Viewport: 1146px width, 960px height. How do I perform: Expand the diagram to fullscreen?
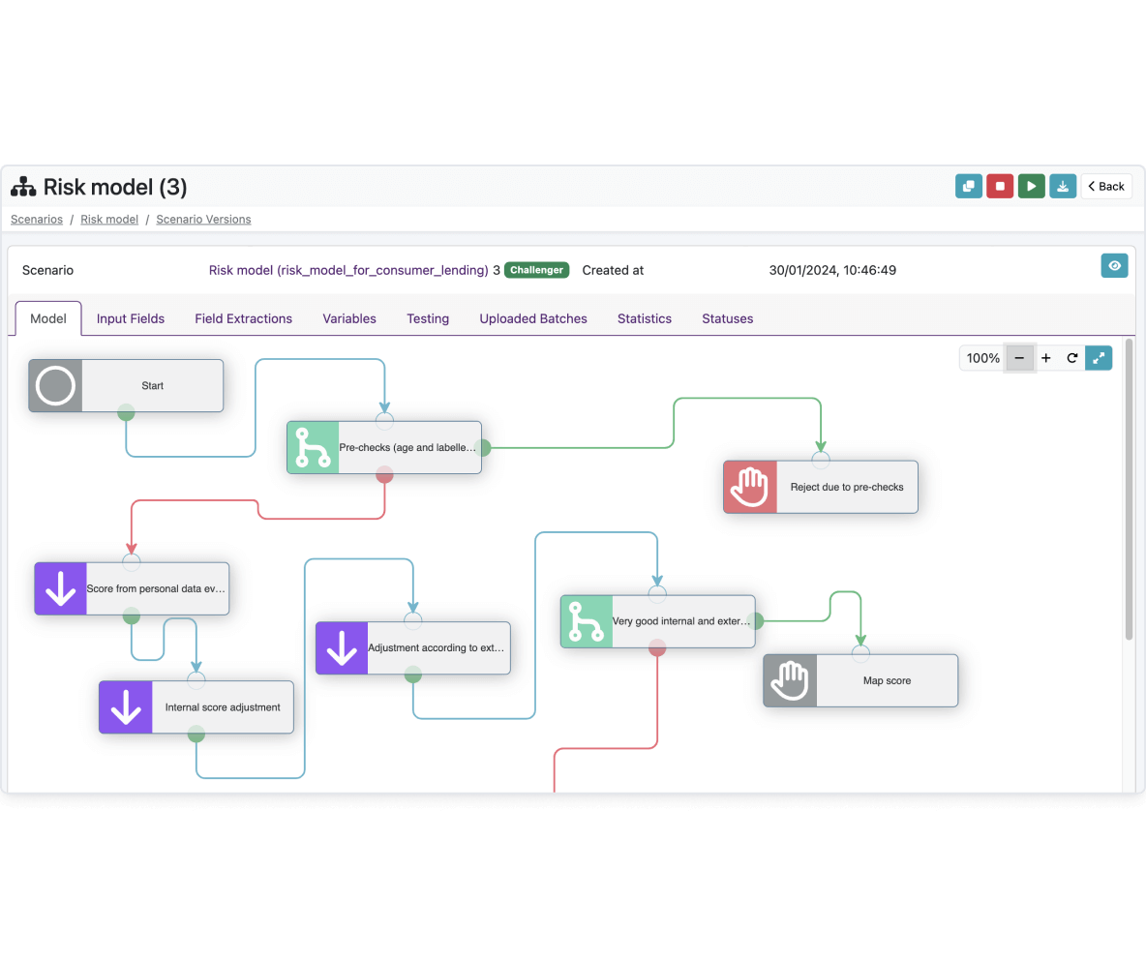[x=1099, y=358]
